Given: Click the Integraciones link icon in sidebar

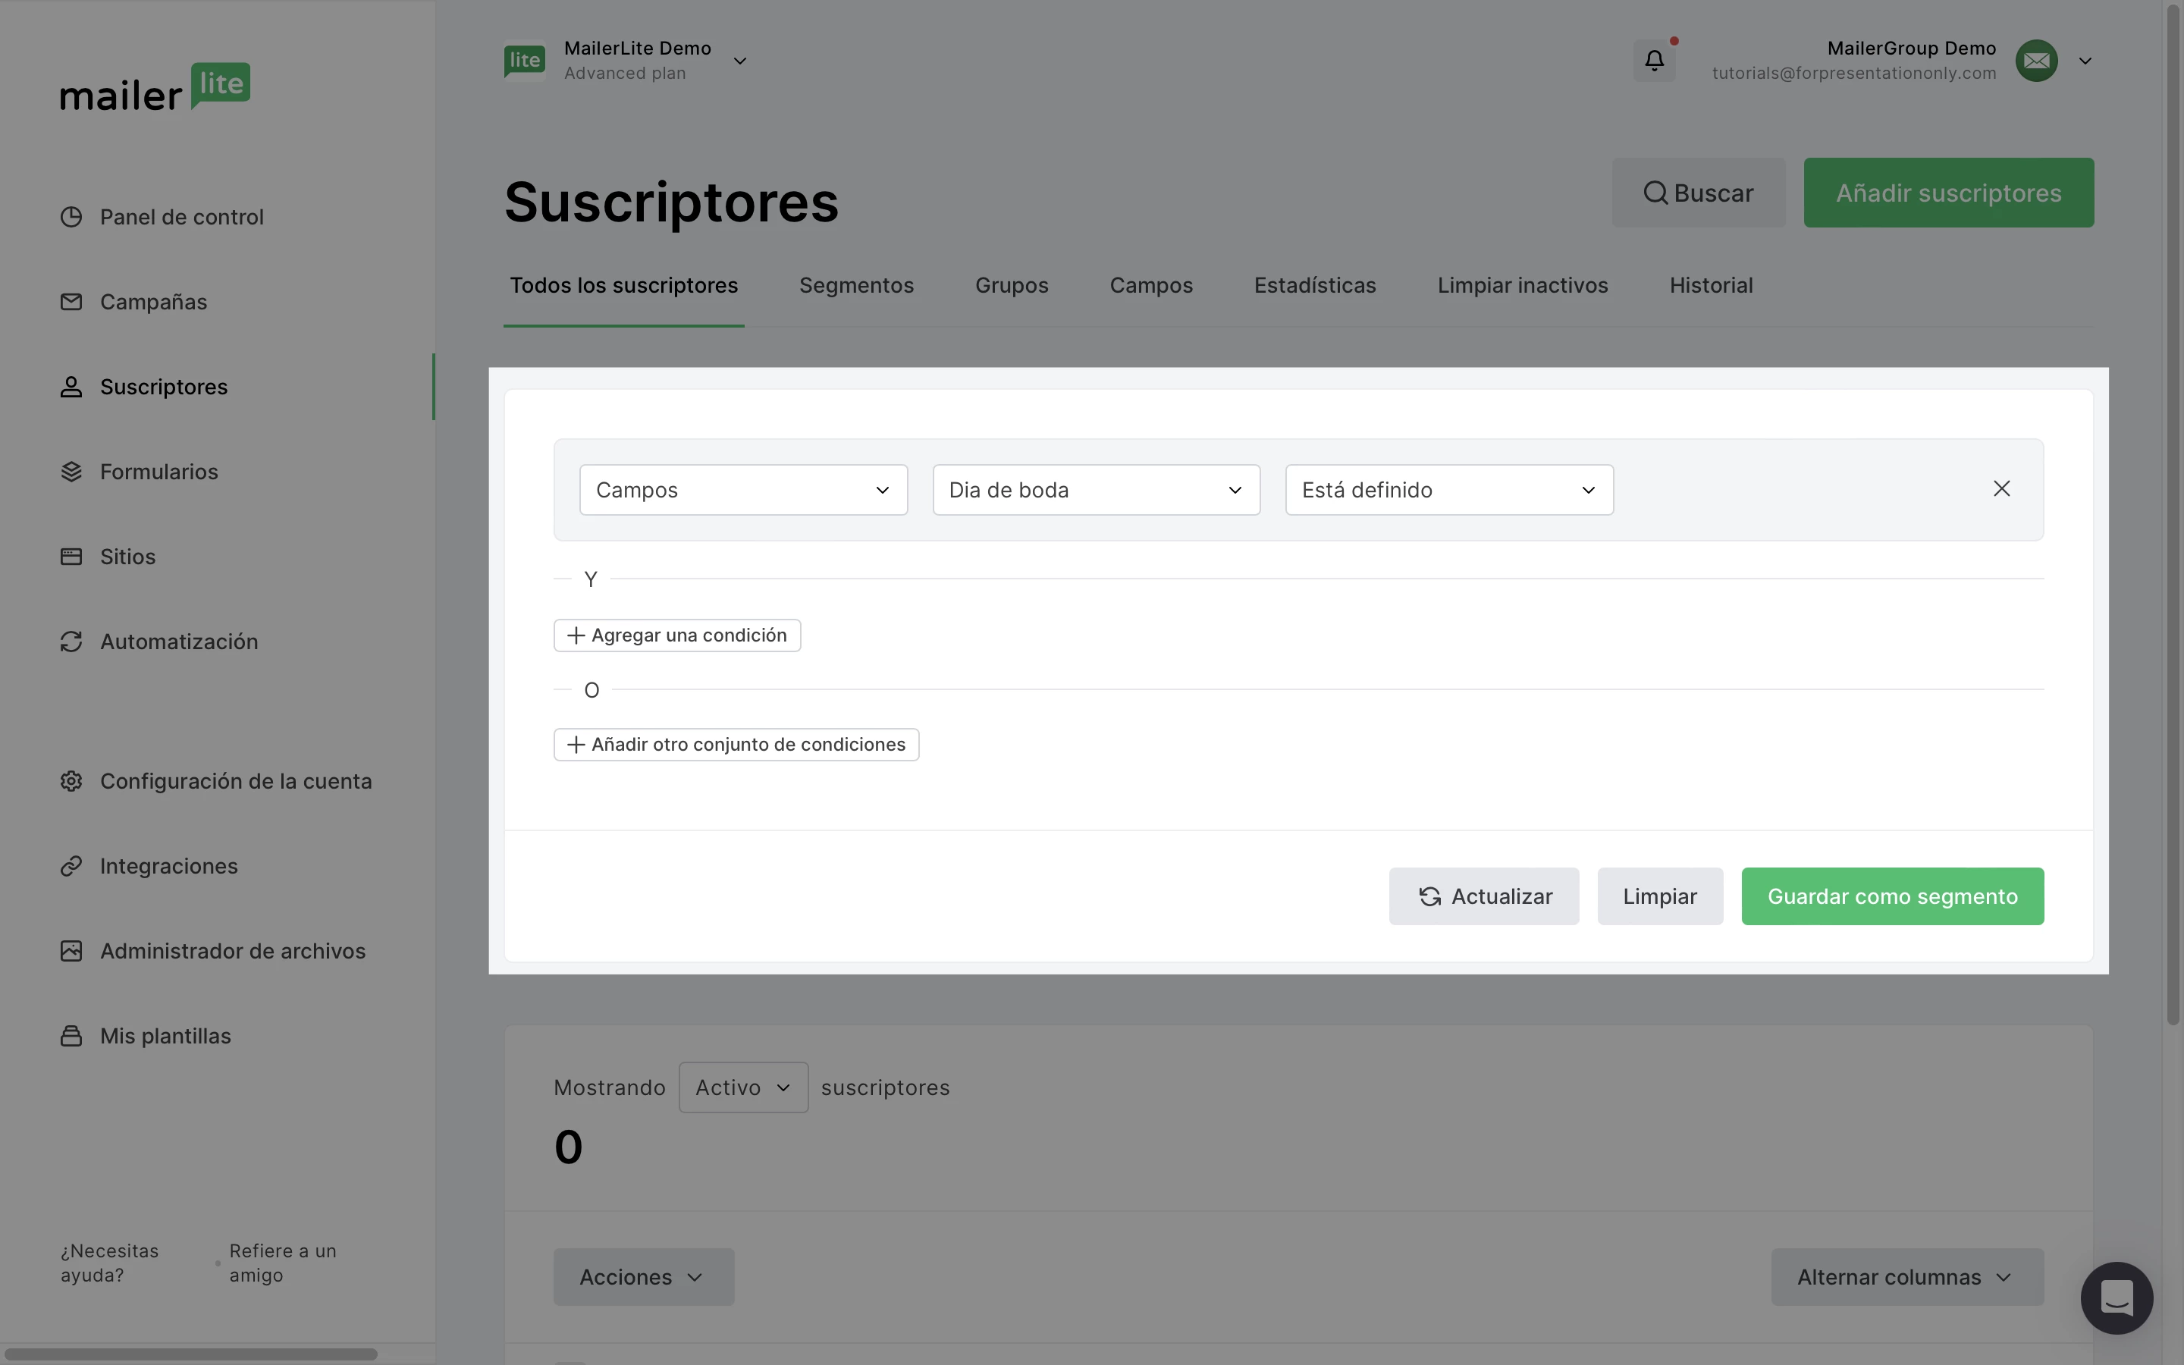Looking at the screenshot, I should point(71,866).
